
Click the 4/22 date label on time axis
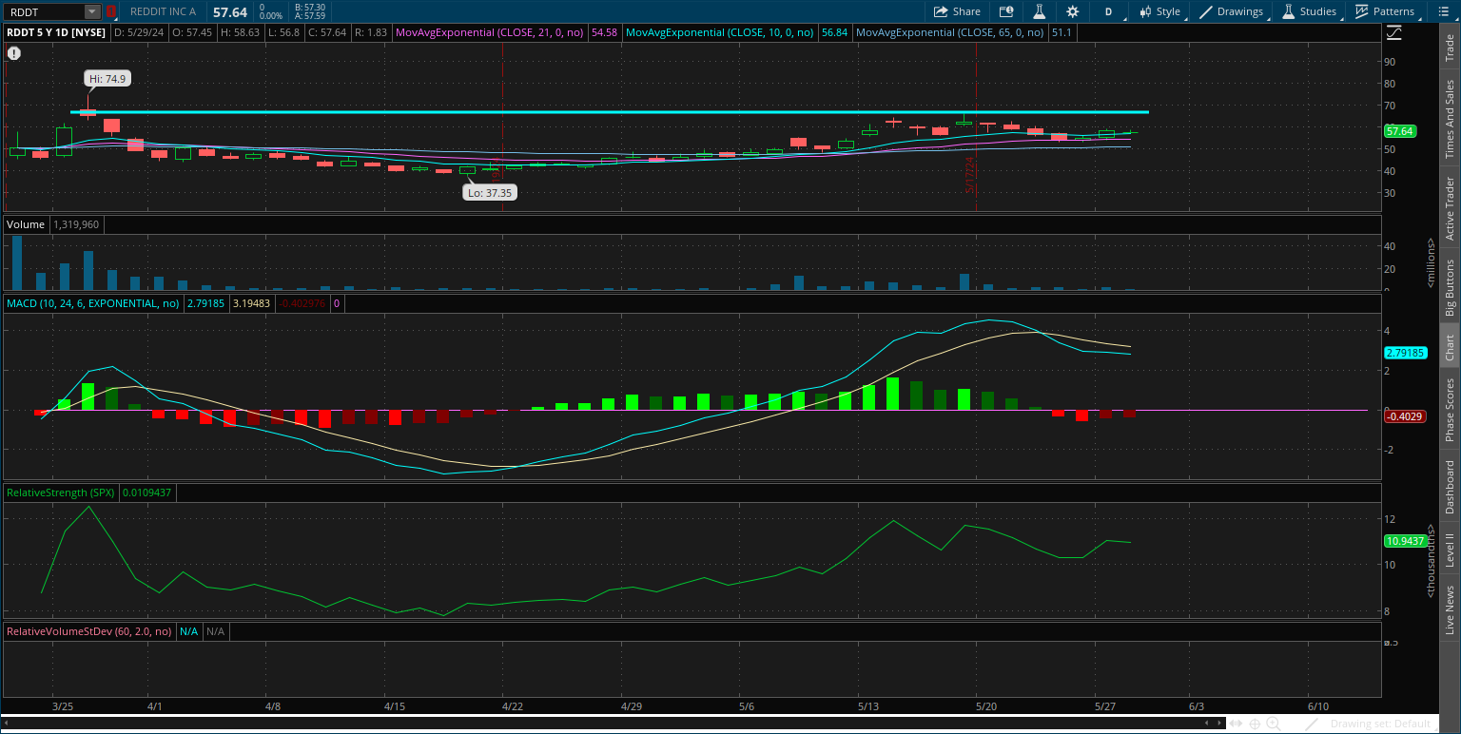point(512,706)
